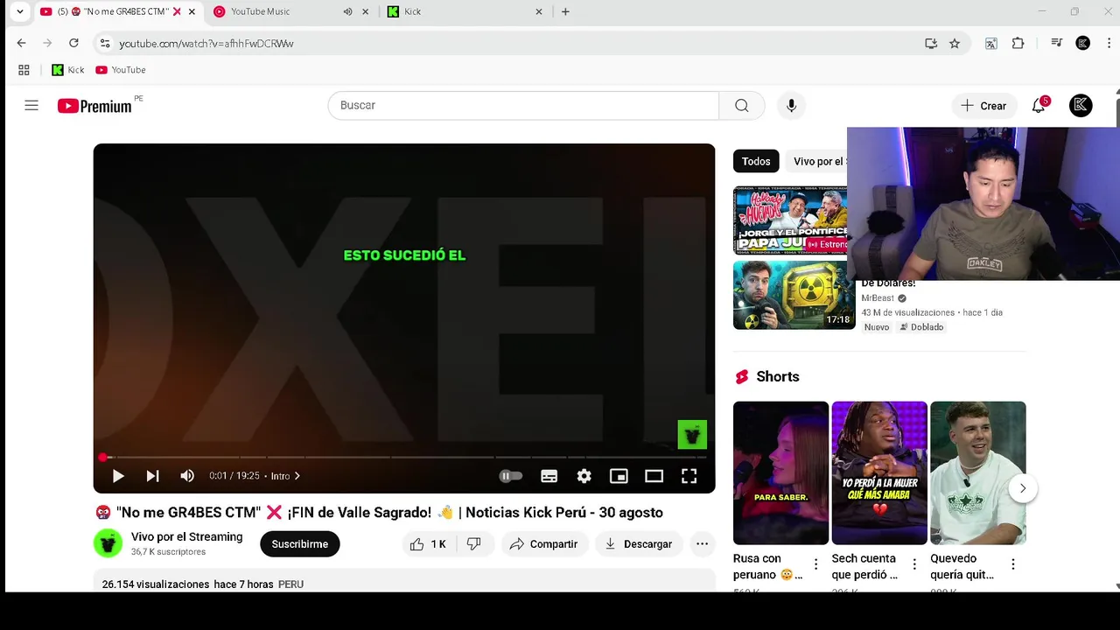Reload the current page
Screen dimensions: 1120x630
point(73,43)
